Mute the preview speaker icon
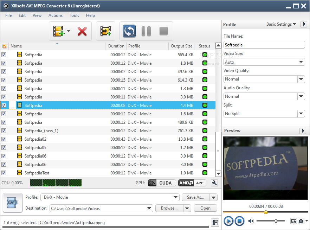 tap(251, 221)
